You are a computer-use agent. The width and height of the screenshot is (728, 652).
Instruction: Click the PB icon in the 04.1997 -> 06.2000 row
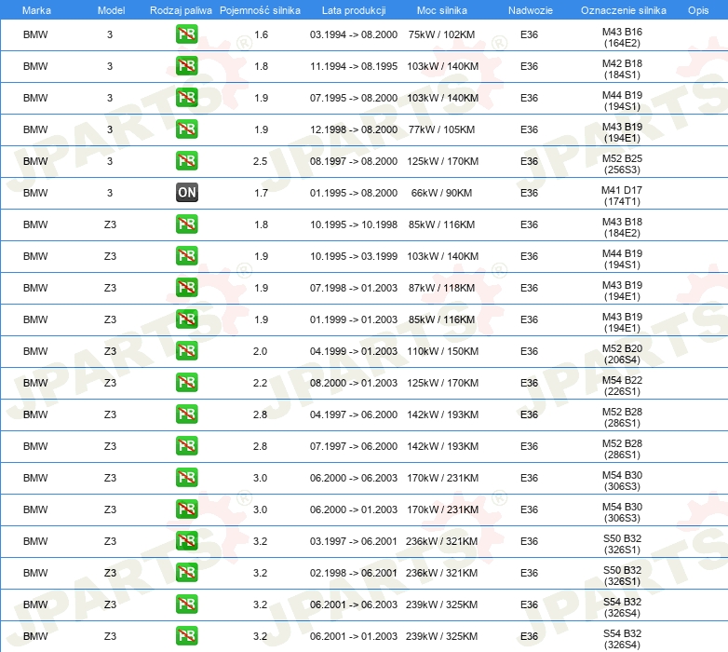[x=186, y=414]
